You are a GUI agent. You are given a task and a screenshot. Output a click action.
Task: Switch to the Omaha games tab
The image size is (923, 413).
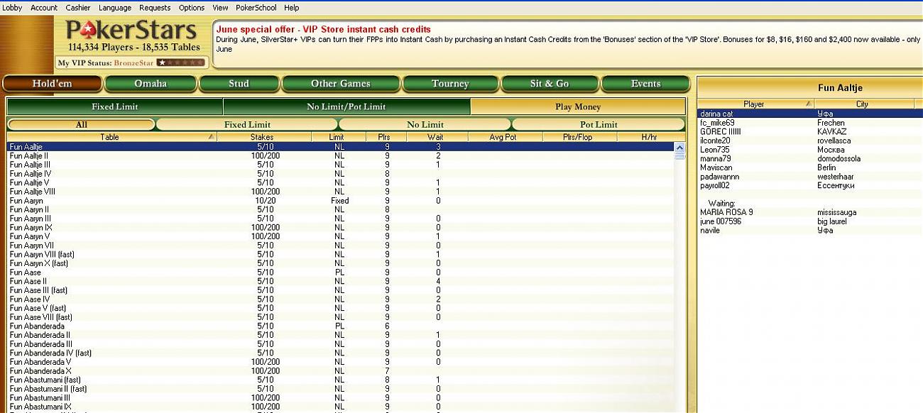[x=151, y=84]
